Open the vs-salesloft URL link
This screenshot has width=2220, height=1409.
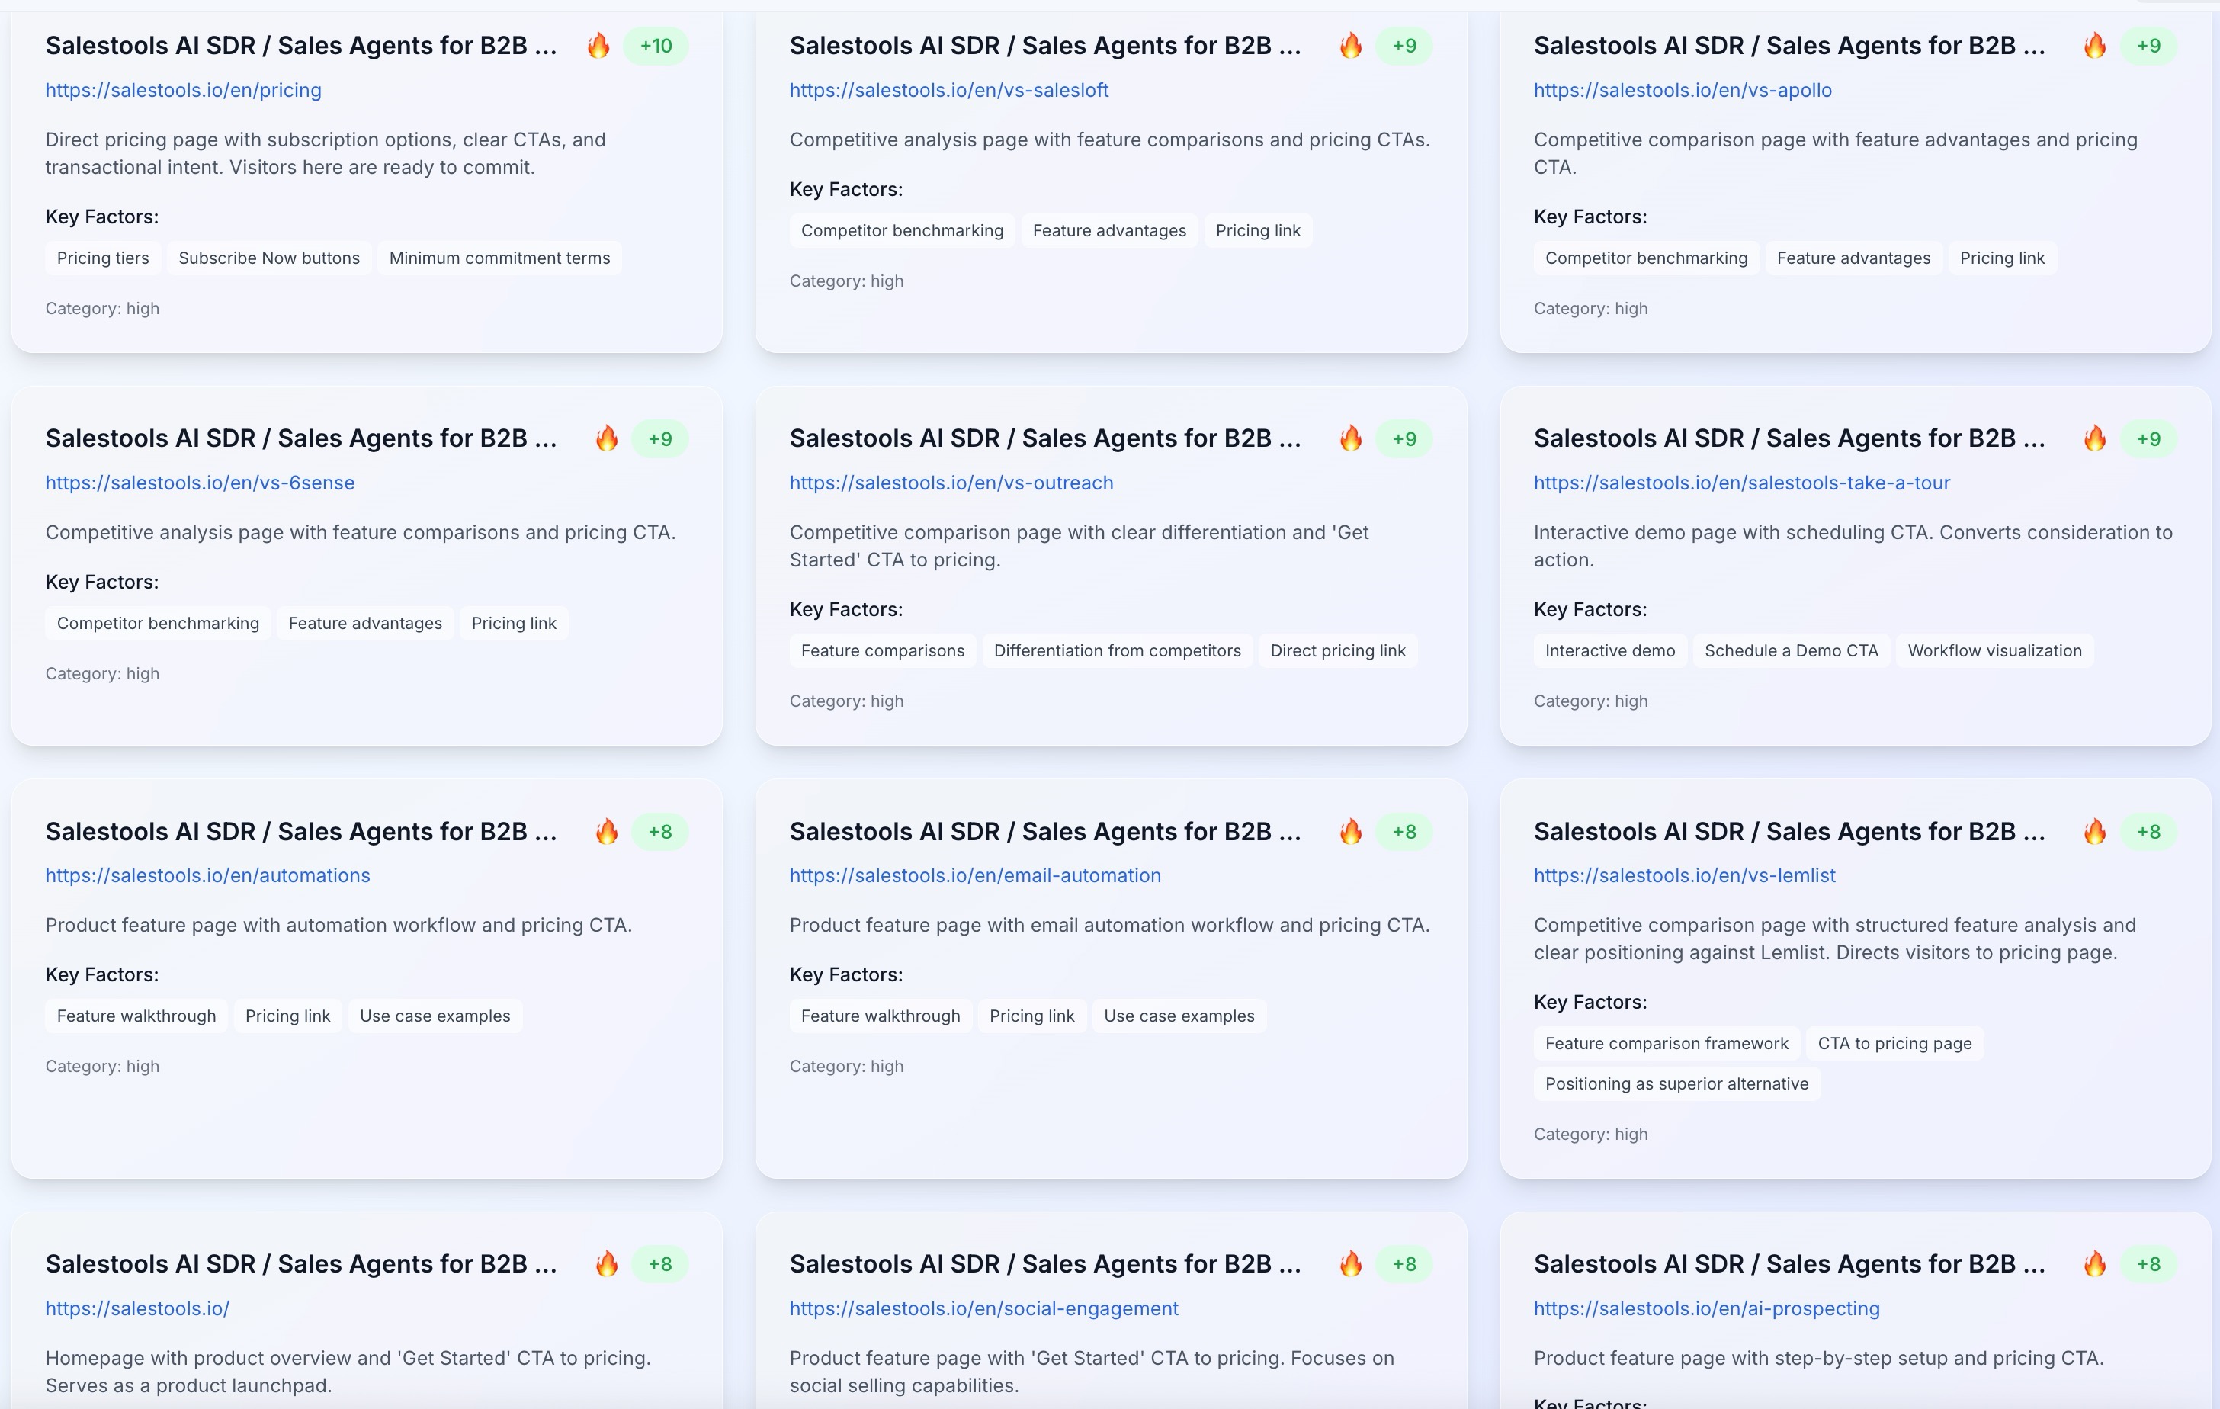[948, 91]
